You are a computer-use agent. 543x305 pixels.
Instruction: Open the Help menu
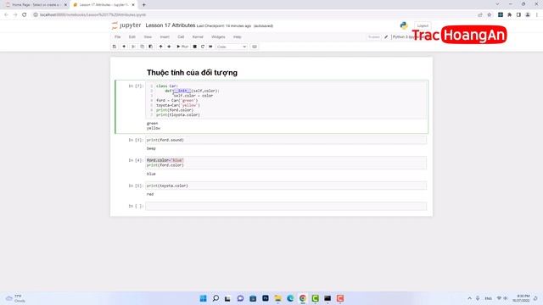238,36
